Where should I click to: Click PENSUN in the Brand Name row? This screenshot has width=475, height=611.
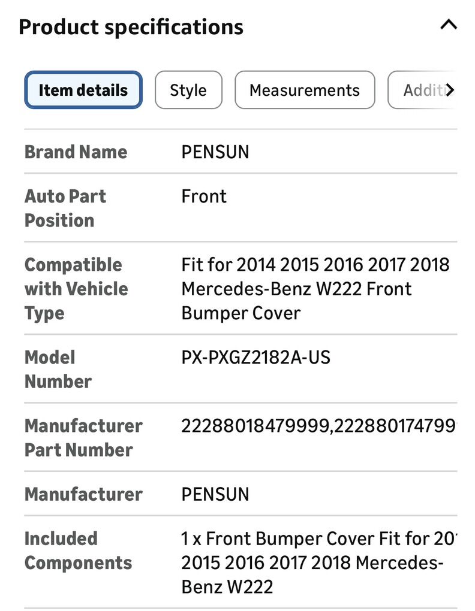(215, 152)
